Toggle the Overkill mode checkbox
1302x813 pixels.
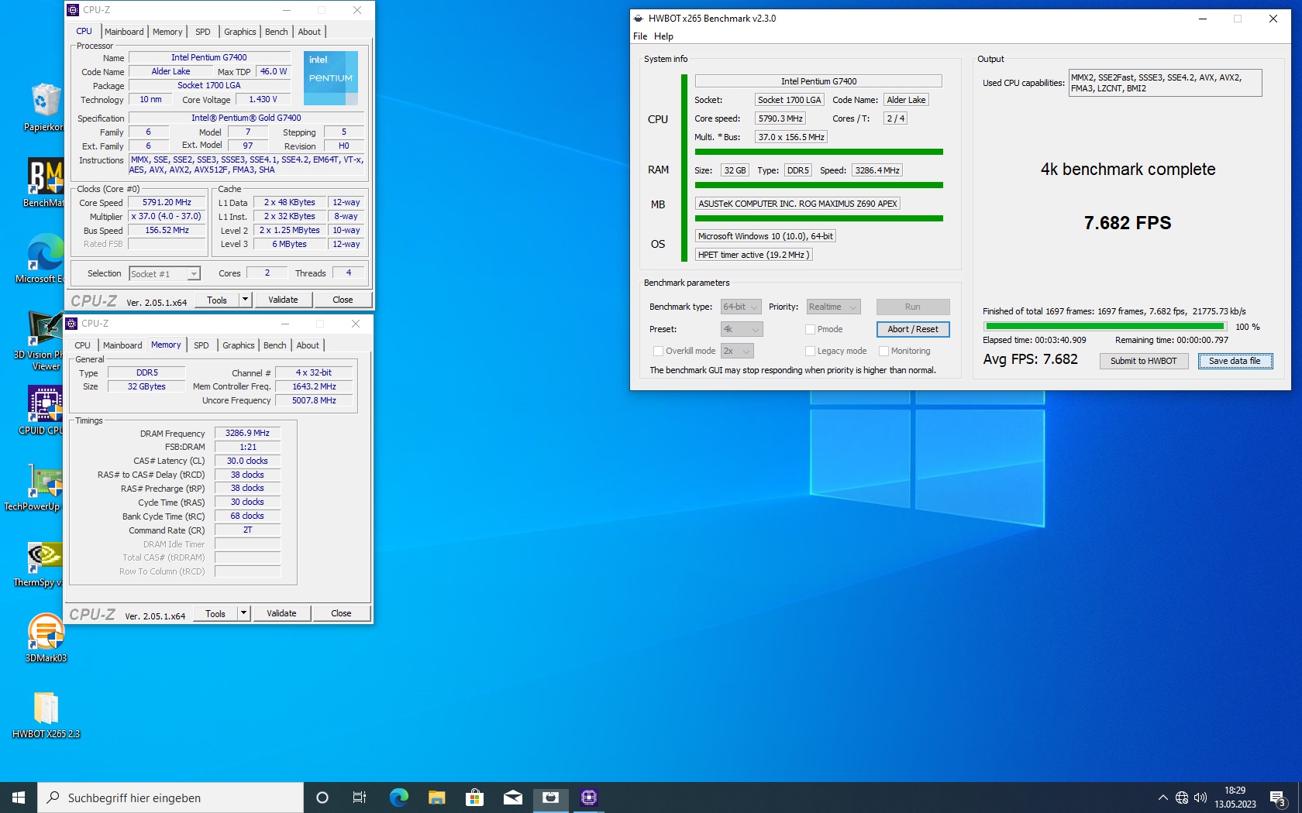coord(658,351)
